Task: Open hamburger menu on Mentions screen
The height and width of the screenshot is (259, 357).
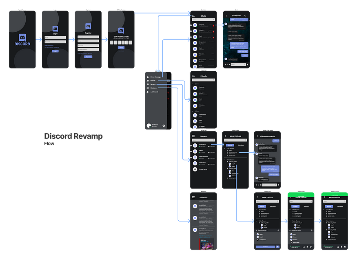Action: click(193, 198)
